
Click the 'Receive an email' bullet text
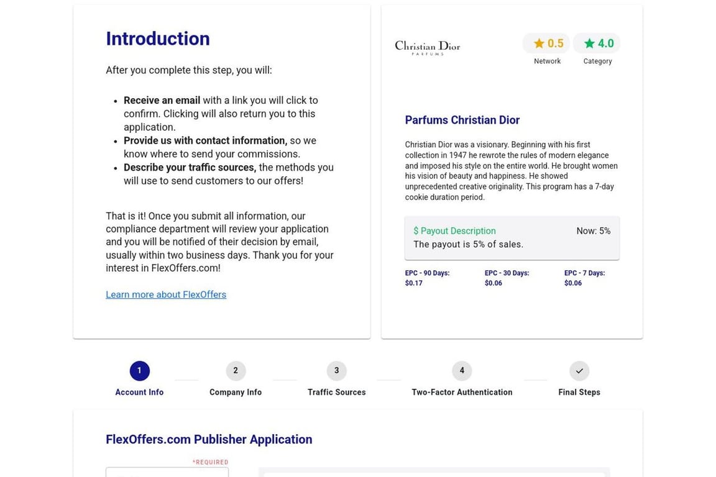(162, 101)
